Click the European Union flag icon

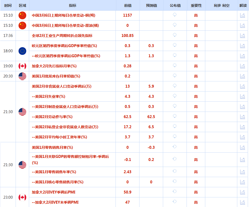[22, 51]
